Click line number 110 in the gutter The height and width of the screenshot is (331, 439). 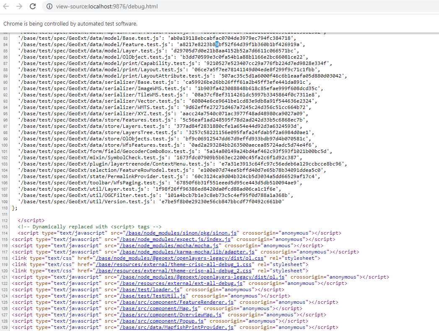click(5, 208)
